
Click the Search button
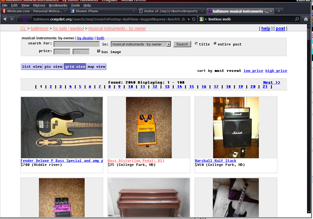pos(182,44)
